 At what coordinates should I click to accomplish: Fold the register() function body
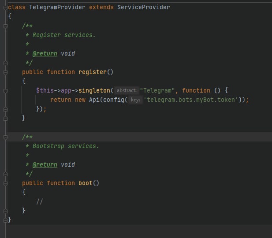pos(5,72)
